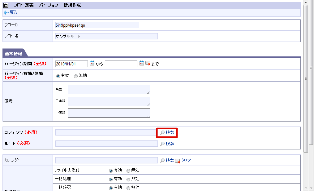314x191 pixels.
Task: Click the 戻る link text
Action: point(13,12)
